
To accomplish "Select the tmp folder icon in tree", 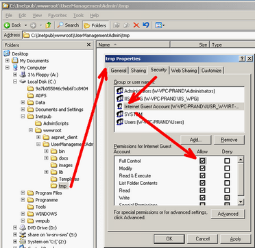I will 53,186.
